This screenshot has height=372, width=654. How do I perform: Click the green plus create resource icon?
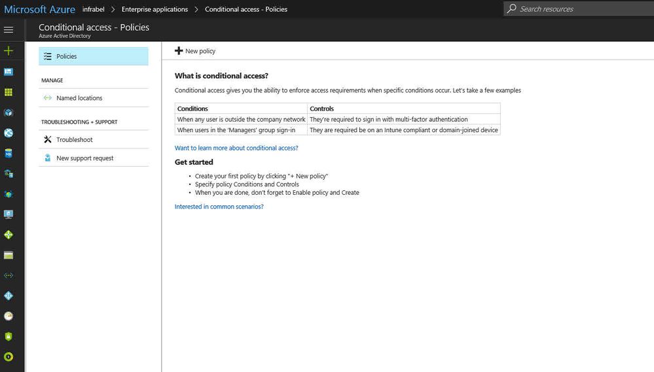pyautogui.click(x=9, y=51)
